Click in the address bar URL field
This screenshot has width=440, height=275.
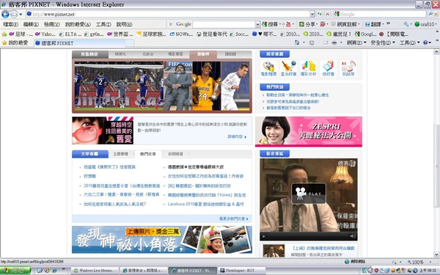click(171, 14)
